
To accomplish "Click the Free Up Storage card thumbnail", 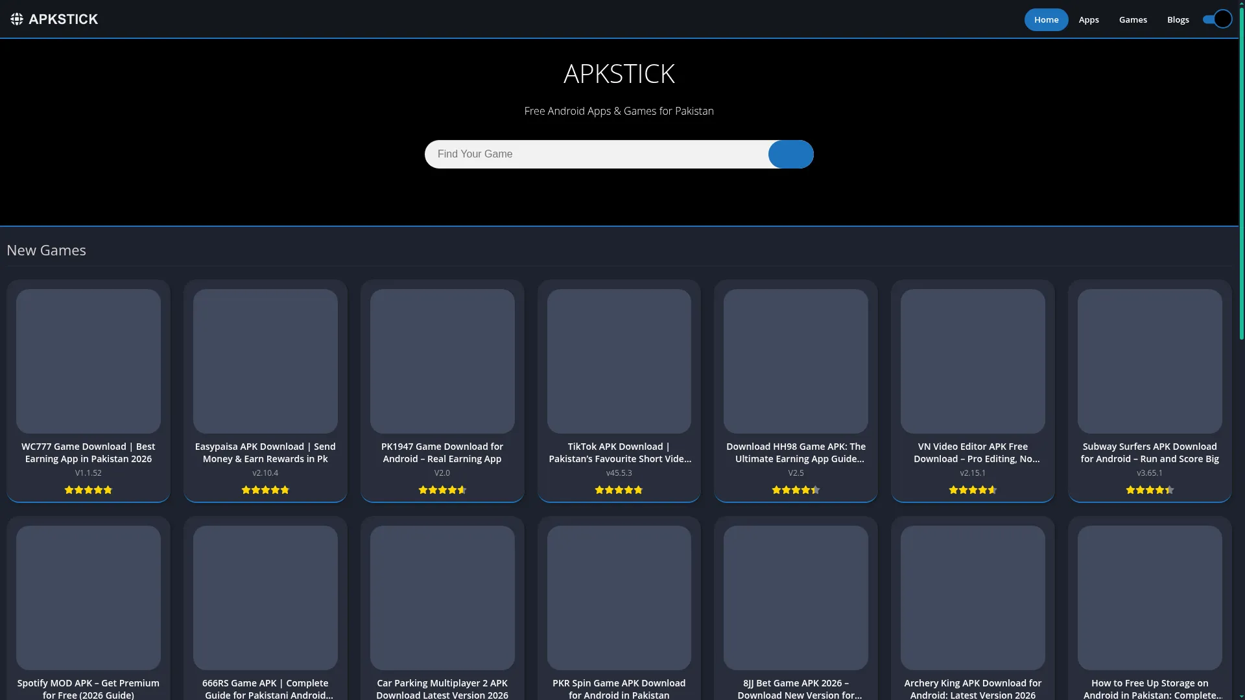I will click(1150, 598).
